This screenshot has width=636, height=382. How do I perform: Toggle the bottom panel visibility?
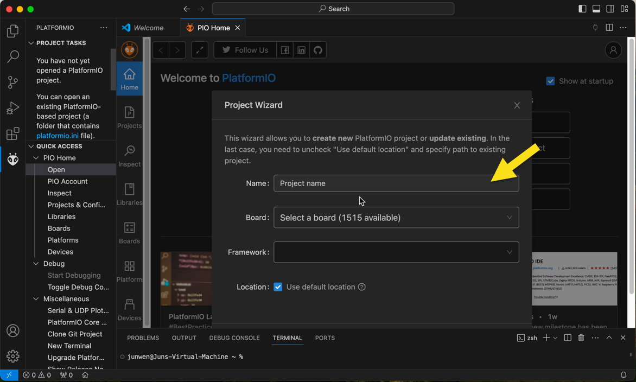tap(596, 9)
